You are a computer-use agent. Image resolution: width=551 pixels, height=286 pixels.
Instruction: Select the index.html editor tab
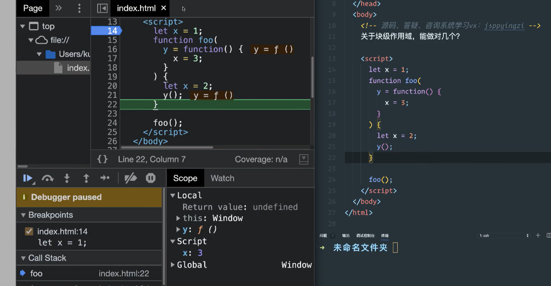tap(136, 8)
